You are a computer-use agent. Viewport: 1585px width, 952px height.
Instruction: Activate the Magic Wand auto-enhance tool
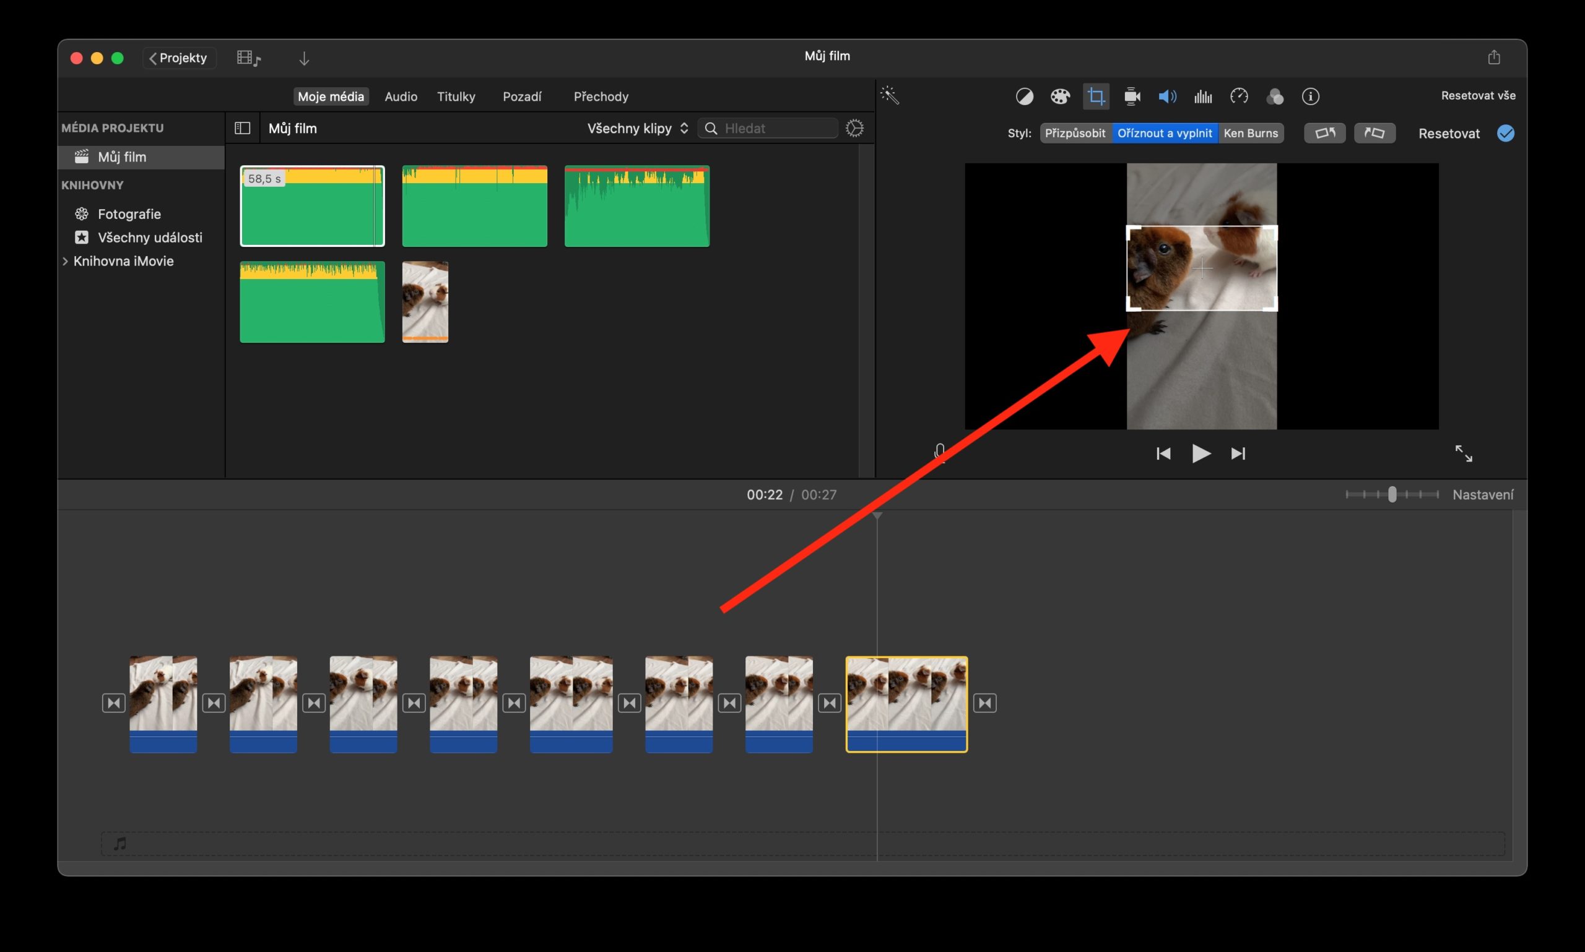coord(890,95)
